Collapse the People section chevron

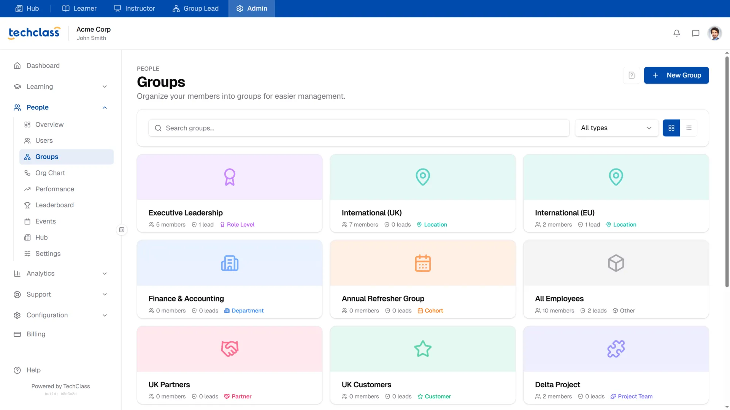tap(105, 108)
